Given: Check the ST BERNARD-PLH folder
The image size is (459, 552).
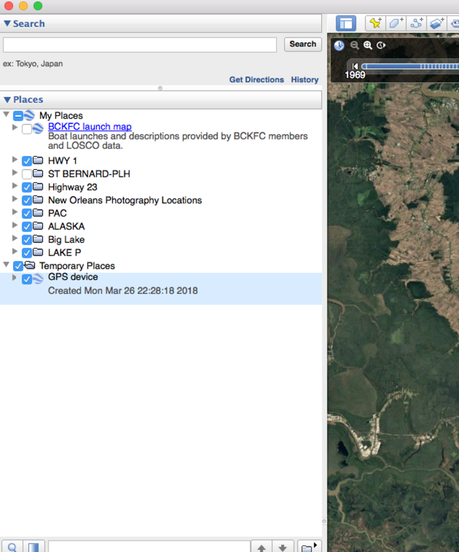Looking at the screenshot, I should click(27, 174).
